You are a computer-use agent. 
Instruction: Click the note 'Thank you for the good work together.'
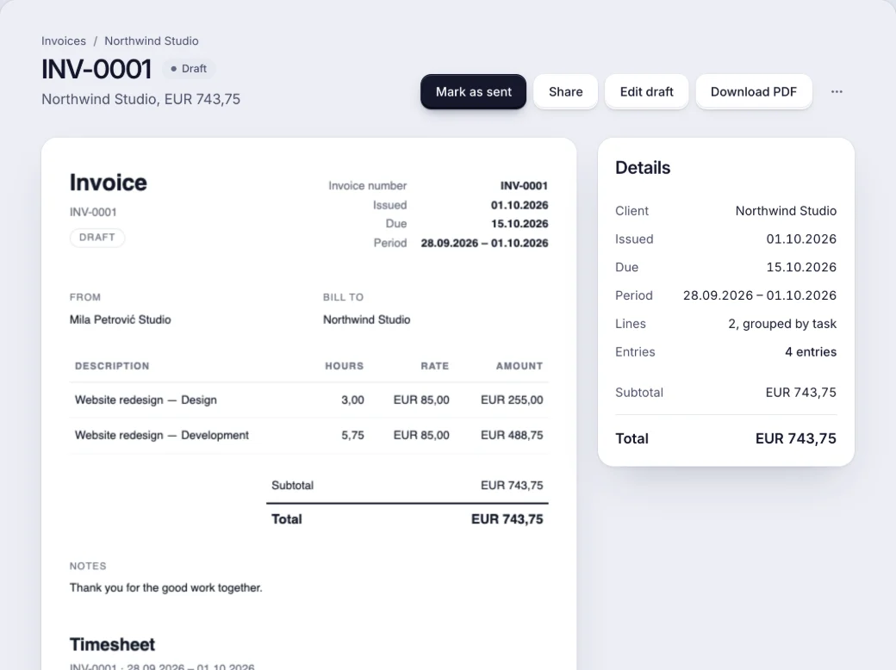(165, 587)
